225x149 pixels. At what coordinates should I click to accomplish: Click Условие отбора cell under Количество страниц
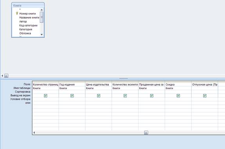pos(45,99)
